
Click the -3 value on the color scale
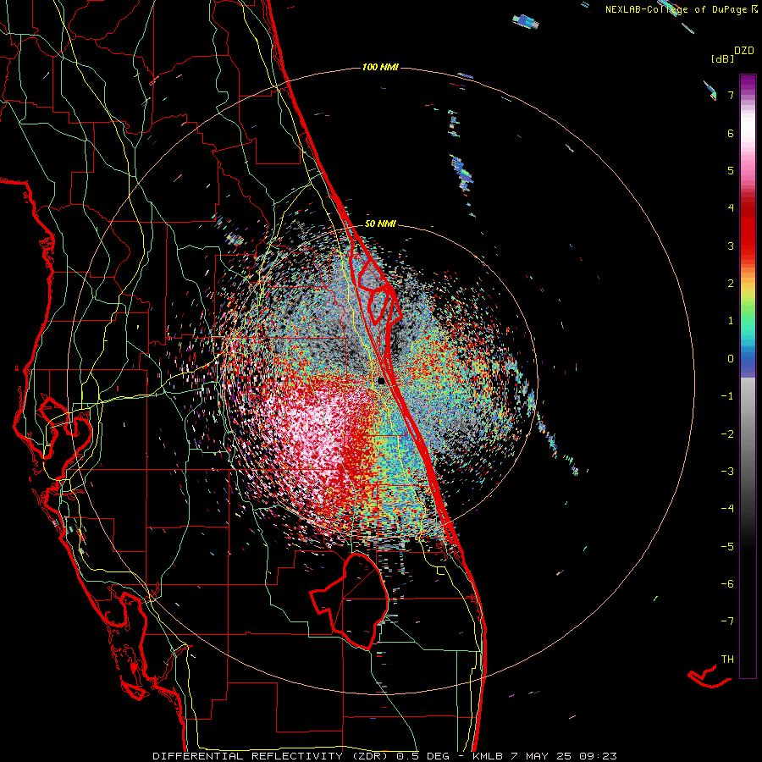click(x=727, y=472)
